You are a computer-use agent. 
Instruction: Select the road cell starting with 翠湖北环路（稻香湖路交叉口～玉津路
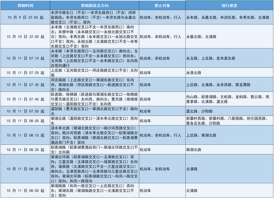[95, 169]
